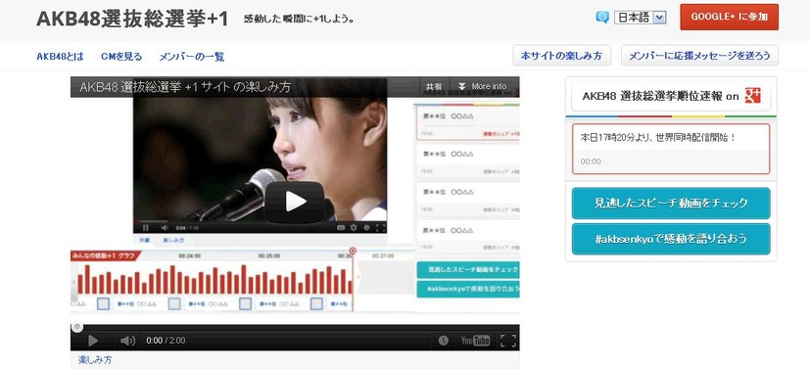Click the AKB48選抜総選挙+1 site title
This screenshot has height=369, width=809.
[132, 19]
